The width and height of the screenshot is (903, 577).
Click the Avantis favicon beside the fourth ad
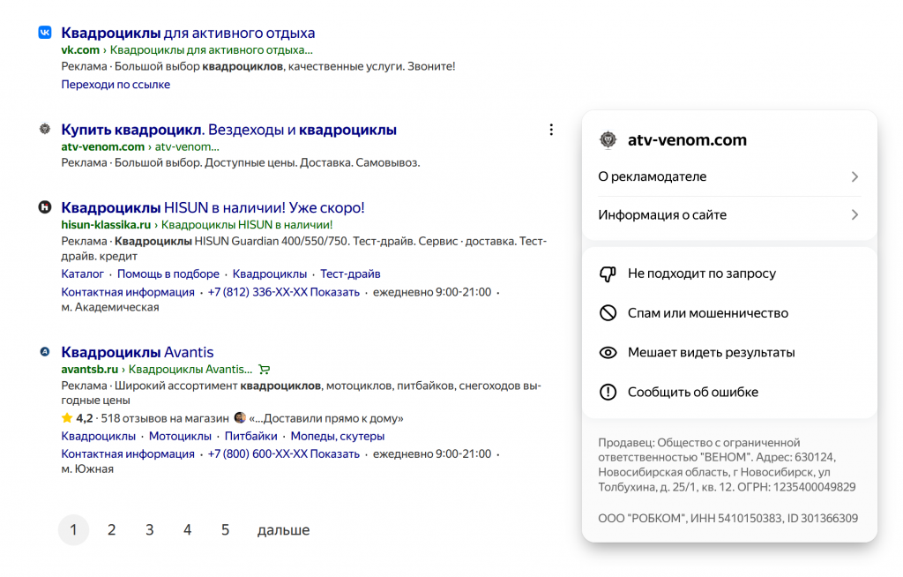(45, 352)
